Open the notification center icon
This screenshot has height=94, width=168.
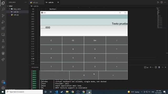click(x=165, y=92)
